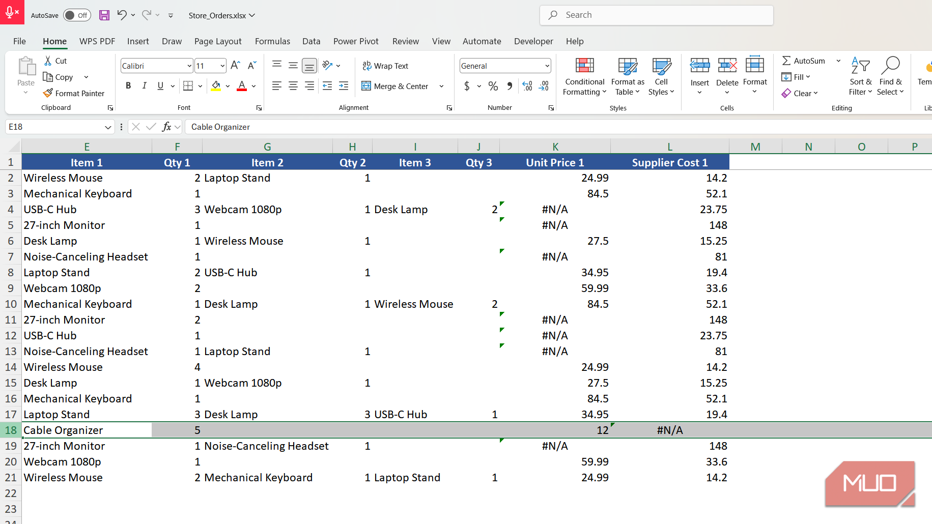Switch to the Formulas tab

coord(272,41)
